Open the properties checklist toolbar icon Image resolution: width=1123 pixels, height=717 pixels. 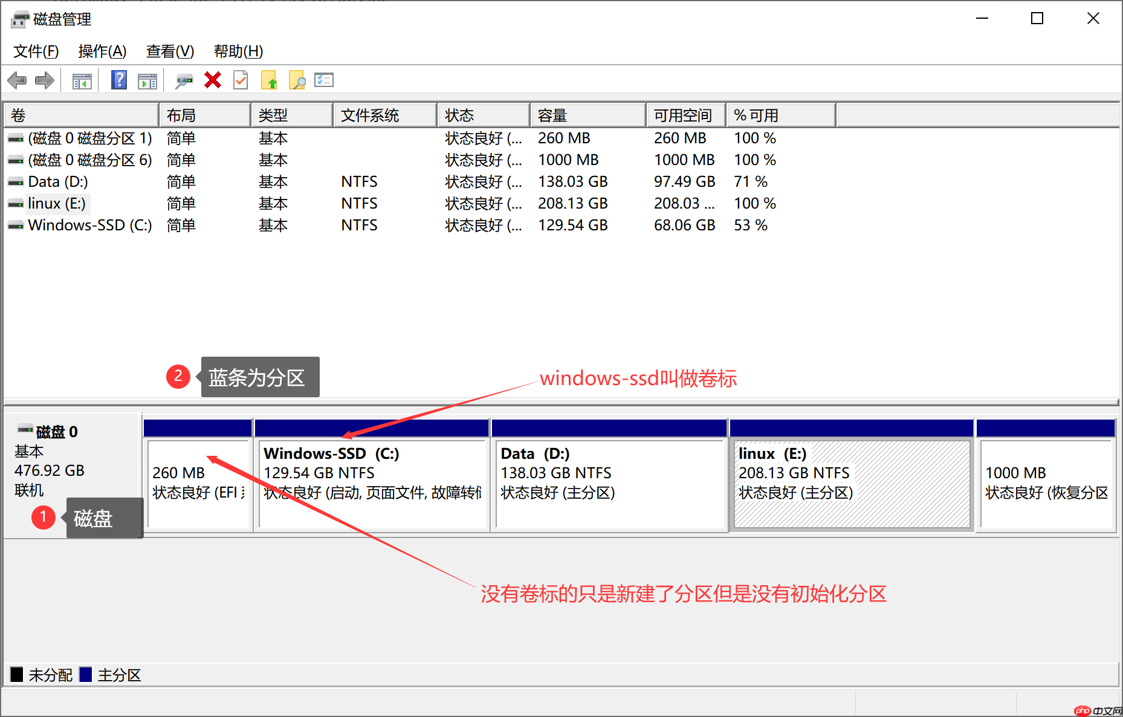[x=323, y=80]
